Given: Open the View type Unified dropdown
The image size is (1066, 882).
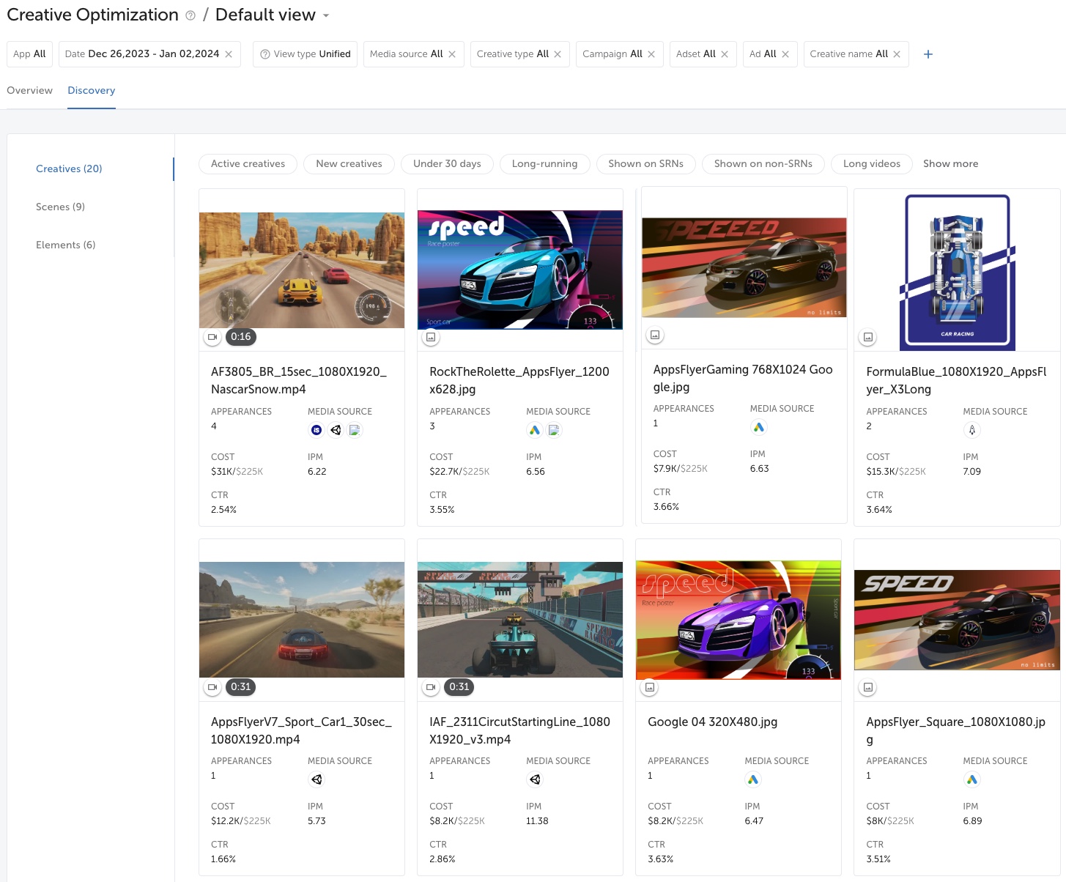Looking at the screenshot, I should pyautogui.click(x=306, y=54).
